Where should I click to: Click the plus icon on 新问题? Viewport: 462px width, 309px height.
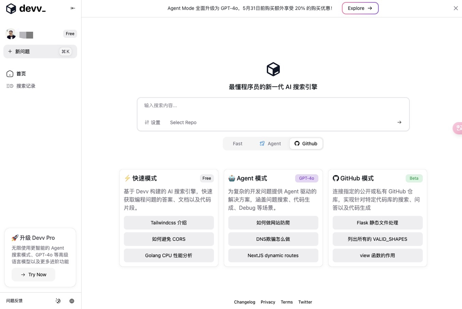pos(10,51)
